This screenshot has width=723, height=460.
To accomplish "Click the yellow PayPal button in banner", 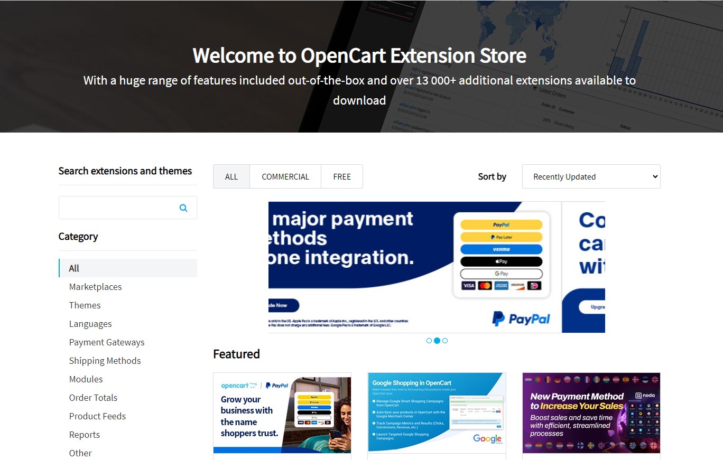I will point(502,225).
